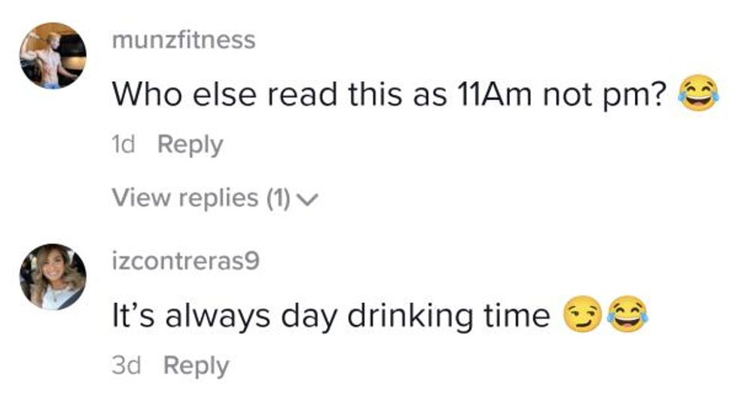Click the munzfitness username
Screen dimensions: 738x404
click(183, 40)
